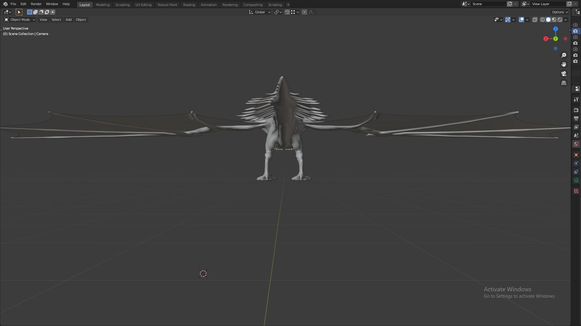Open the pivot point dropdown

[278, 12]
